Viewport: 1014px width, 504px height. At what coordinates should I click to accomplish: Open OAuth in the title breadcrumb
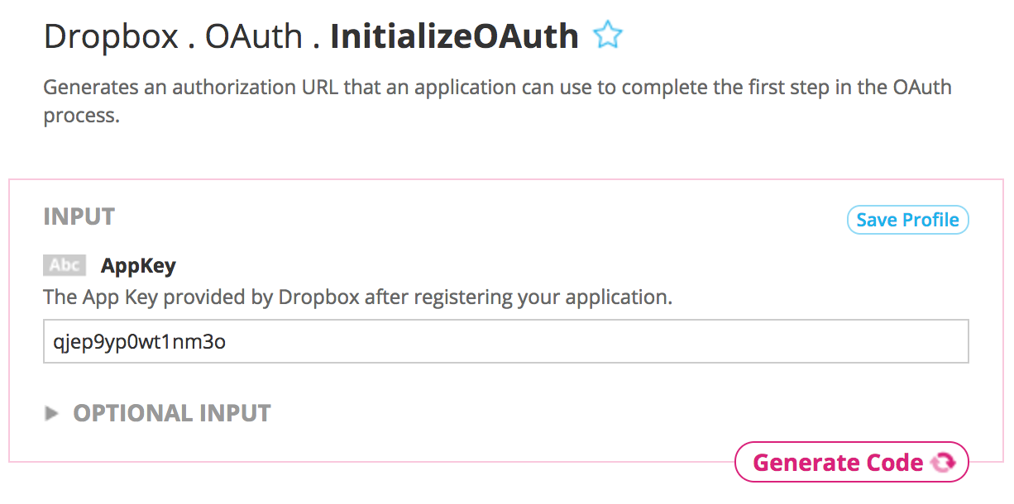pos(253,36)
